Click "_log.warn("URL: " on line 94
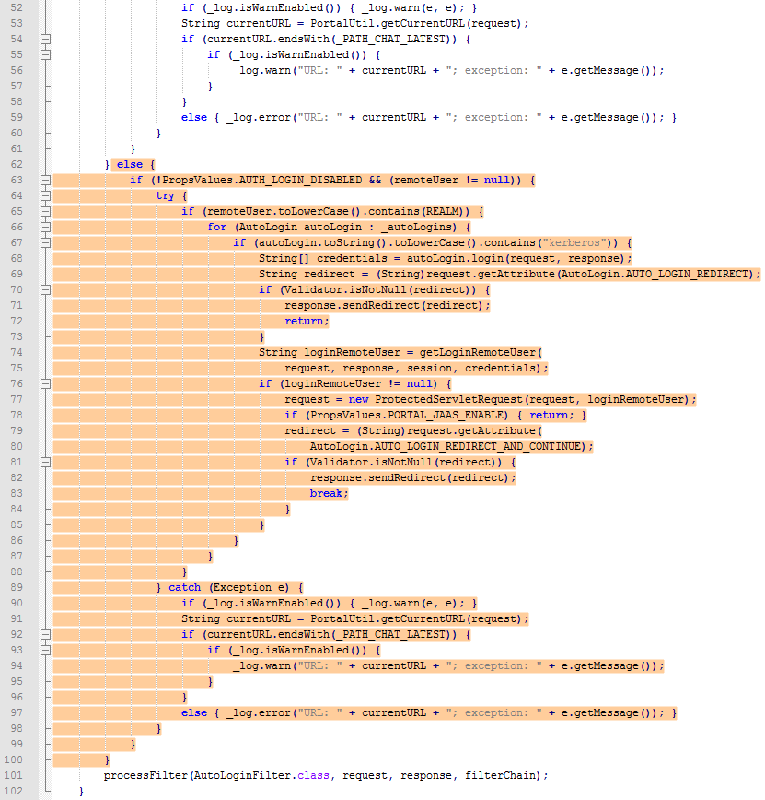 coord(287,665)
